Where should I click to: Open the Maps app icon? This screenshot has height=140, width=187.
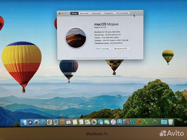coord(88,122)
